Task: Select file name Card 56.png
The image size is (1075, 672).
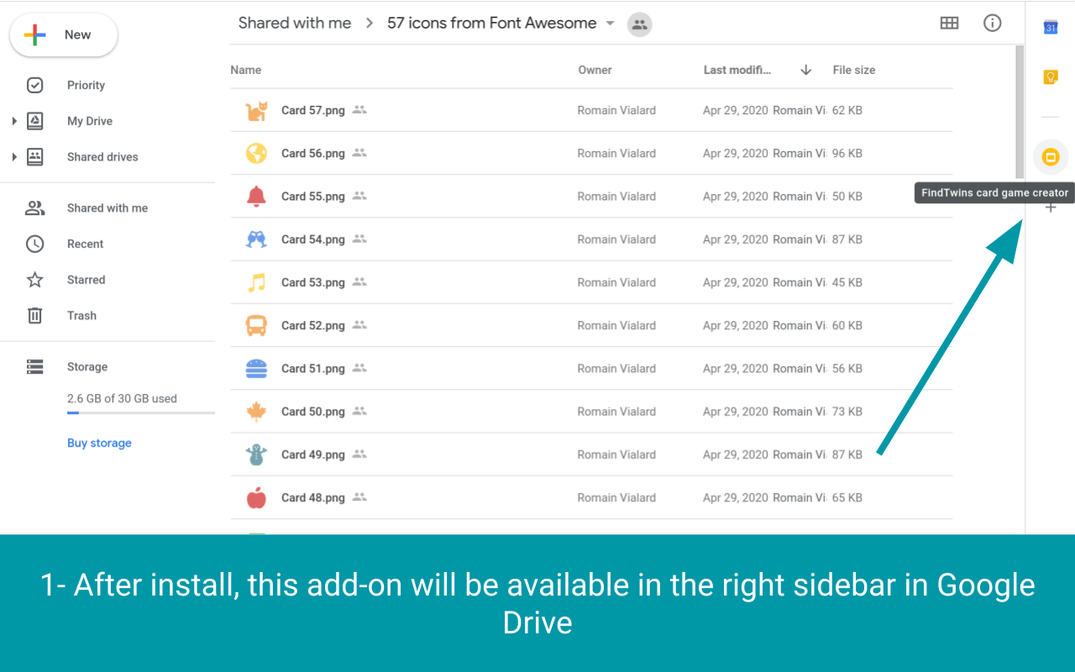Action: [313, 153]
